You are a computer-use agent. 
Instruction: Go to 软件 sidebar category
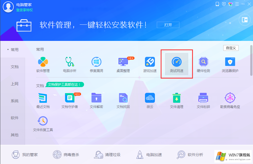pyautogui.click(x=15, y=118)
